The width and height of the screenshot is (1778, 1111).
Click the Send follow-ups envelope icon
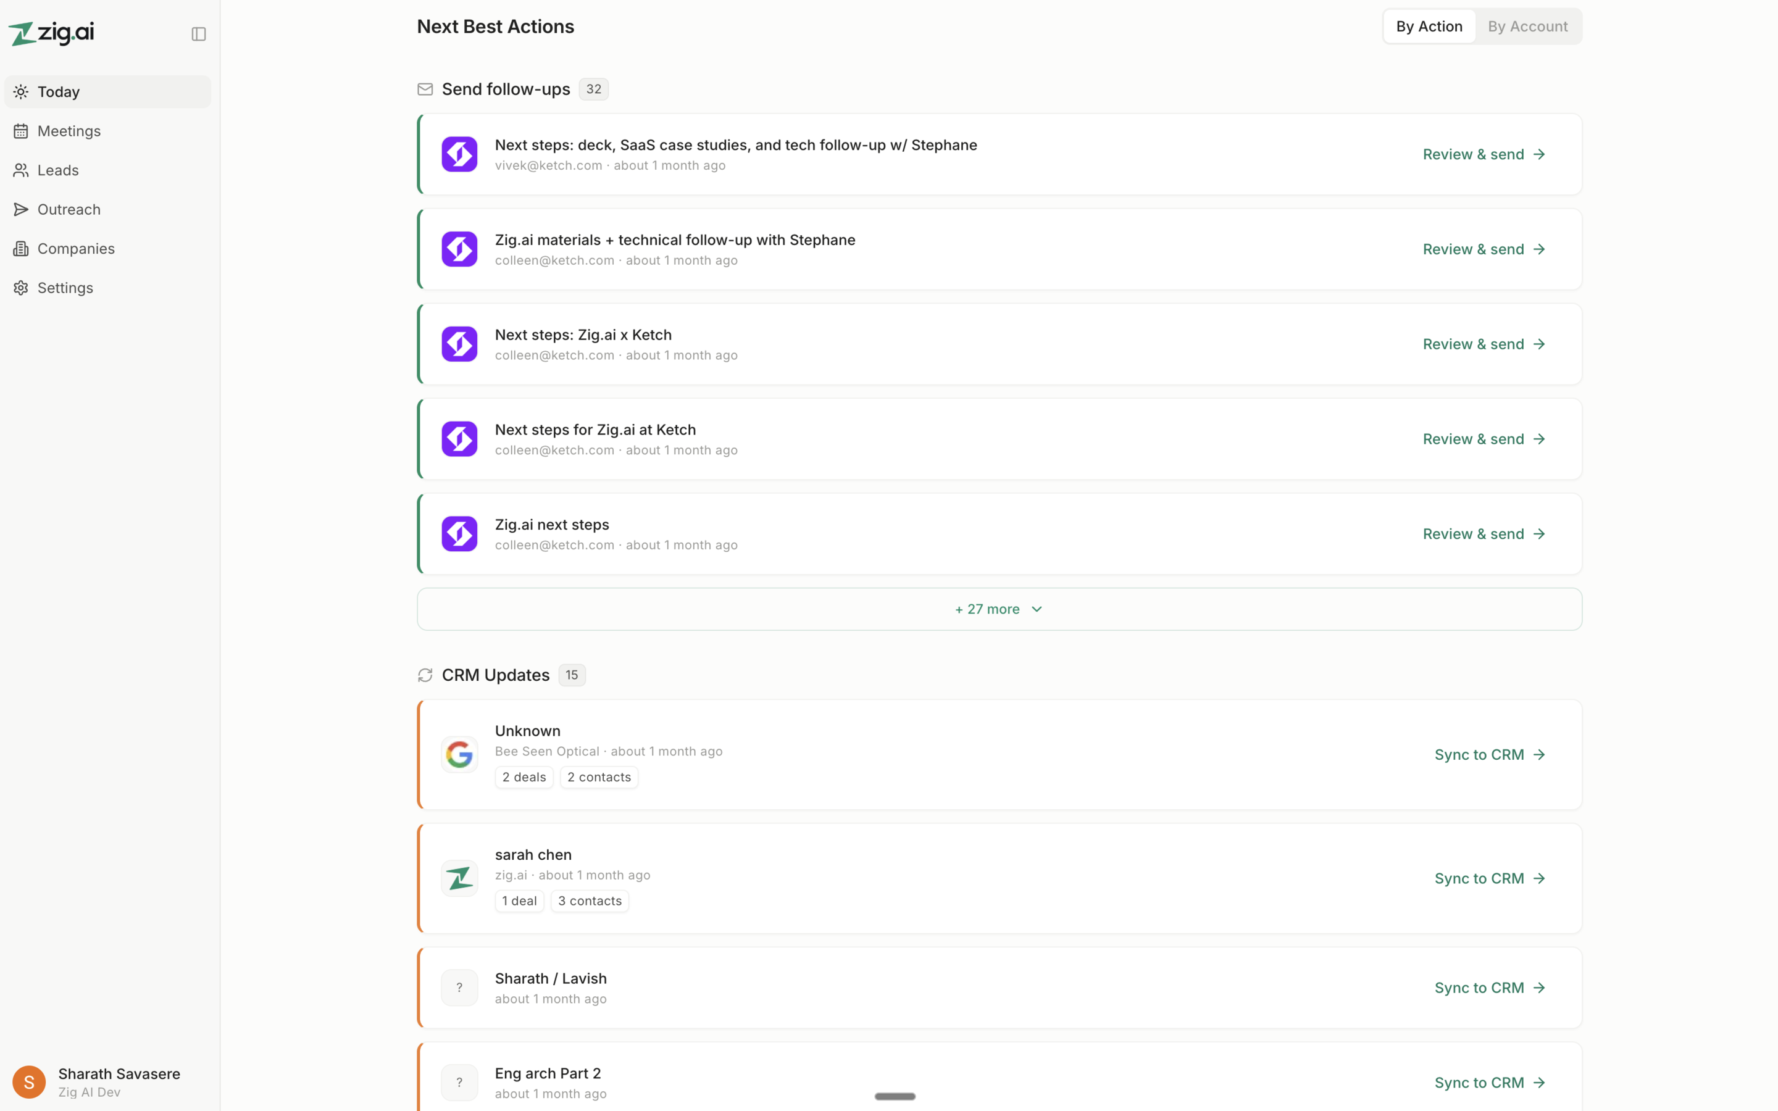(x=425, y=89)
